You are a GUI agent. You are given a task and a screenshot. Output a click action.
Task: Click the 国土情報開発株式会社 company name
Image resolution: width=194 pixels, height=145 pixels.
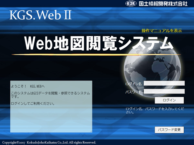[x=163, y=4]
